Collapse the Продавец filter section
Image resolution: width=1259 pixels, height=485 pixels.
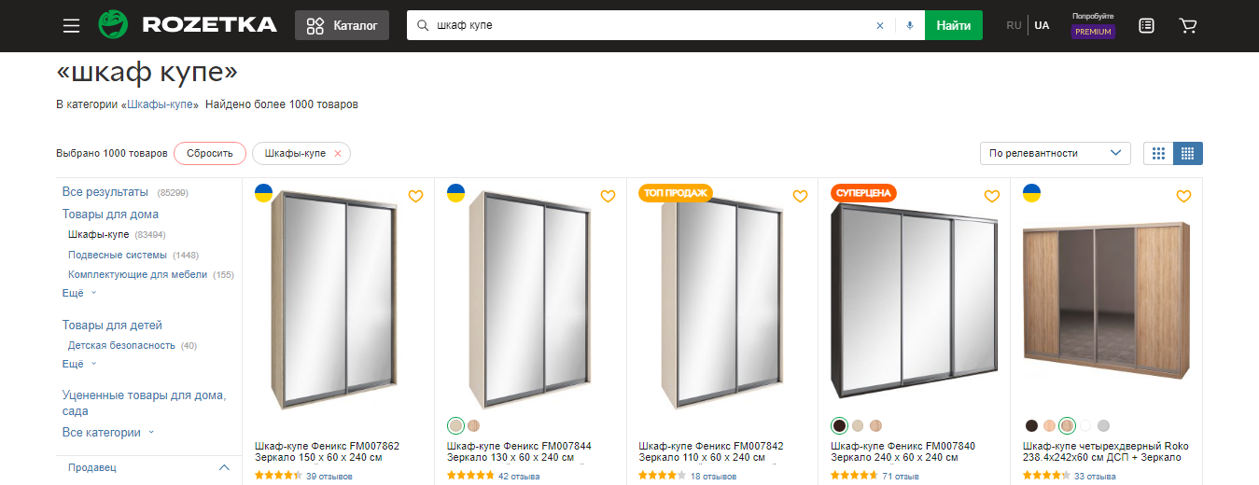tap(224, 467)
